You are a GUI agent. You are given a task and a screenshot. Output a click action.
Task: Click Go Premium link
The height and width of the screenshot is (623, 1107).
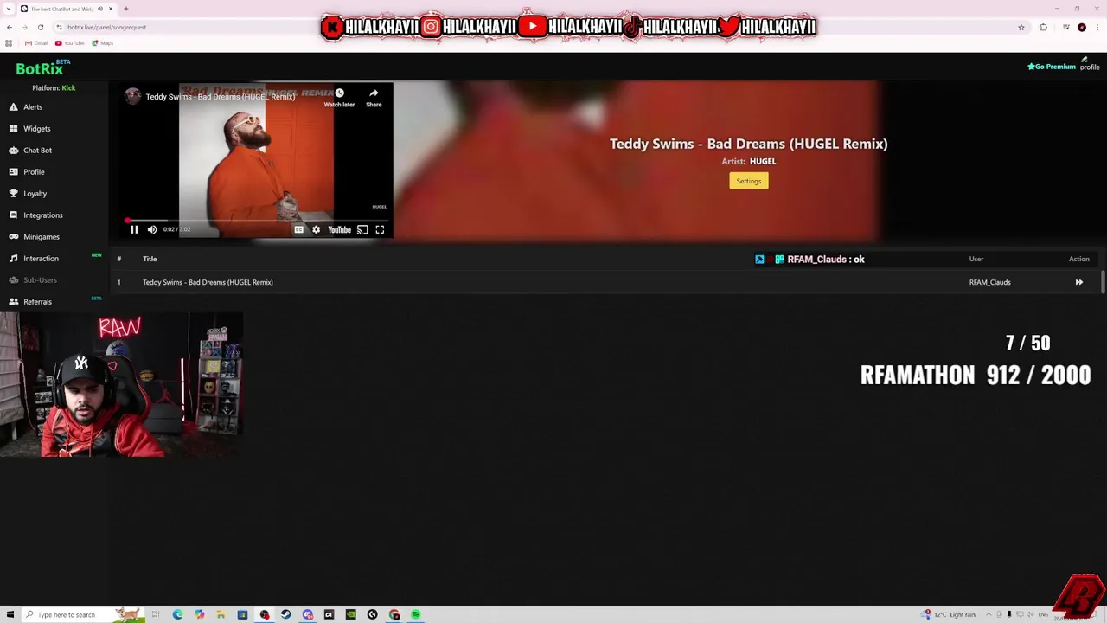1052,67
